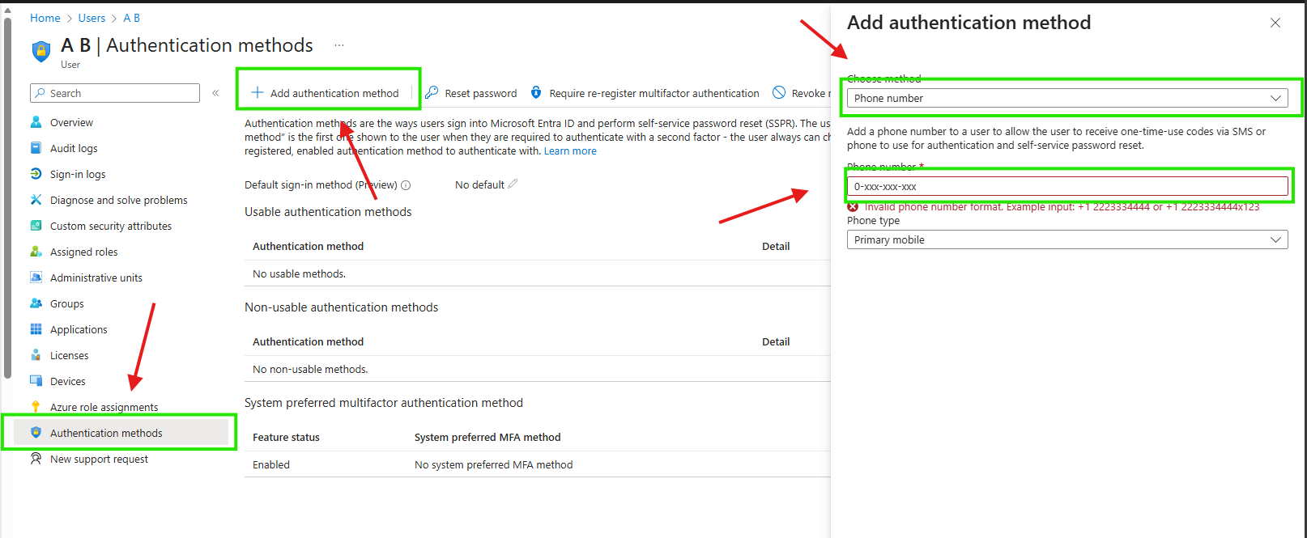Click the 'No usable methods.' row

[537, 273]
